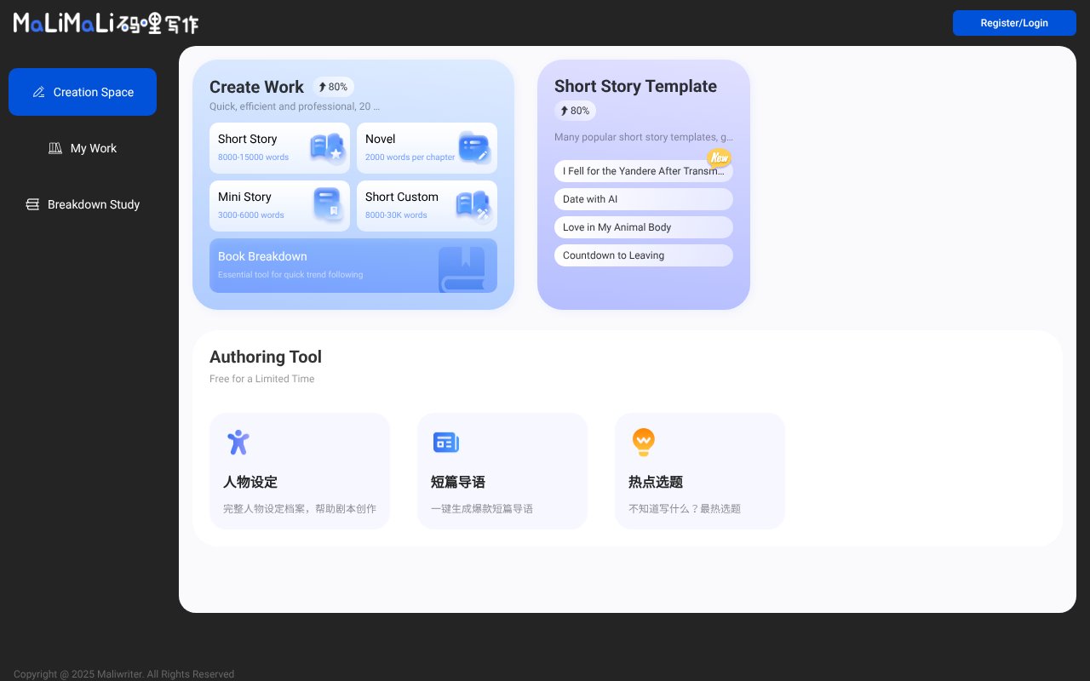Select the "Love in My Animal Body" template
Viewport: 1090px width, 681px height.
(644, 227)
